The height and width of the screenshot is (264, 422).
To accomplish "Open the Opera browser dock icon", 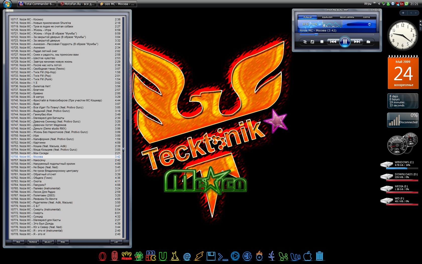I will [x=102, y=256].
